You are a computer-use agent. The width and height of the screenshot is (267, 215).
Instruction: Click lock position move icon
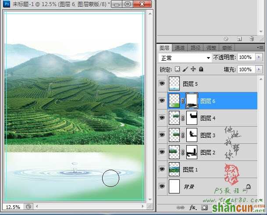pyautogui.click(x=193, y=69)
